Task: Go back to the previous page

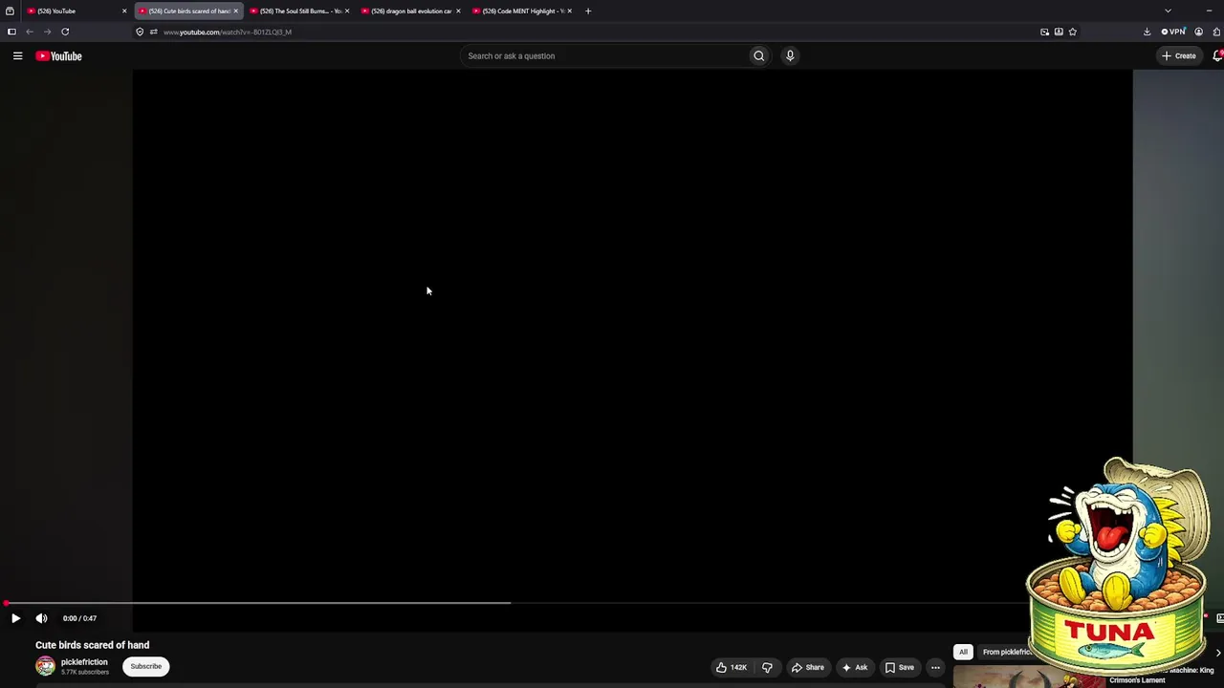Action: [30, 32]
